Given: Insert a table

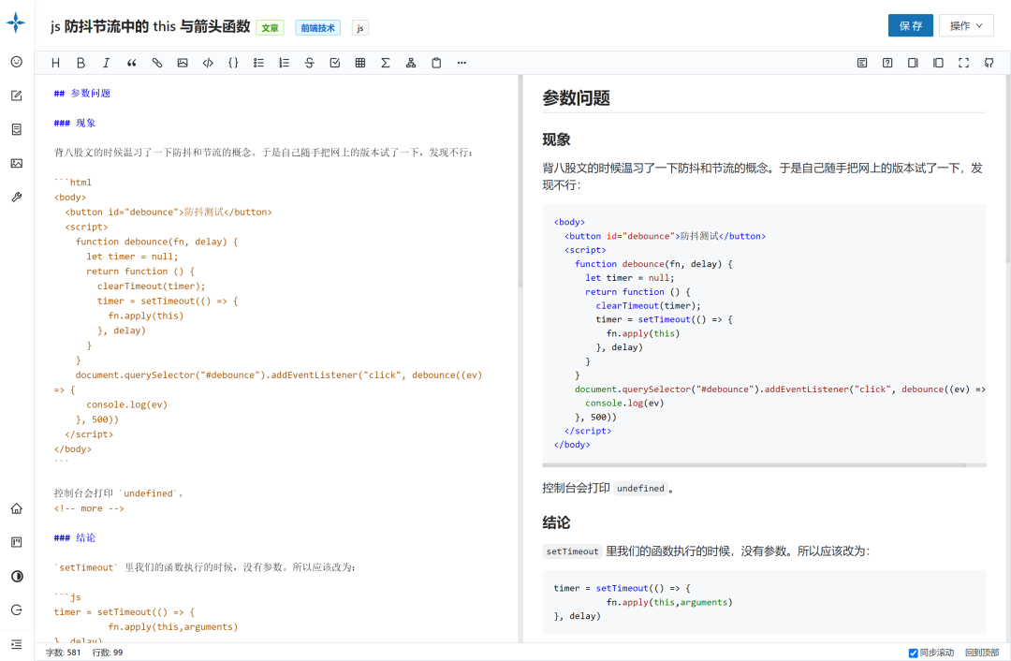Looking at the screenshot, I should (360, 63).
